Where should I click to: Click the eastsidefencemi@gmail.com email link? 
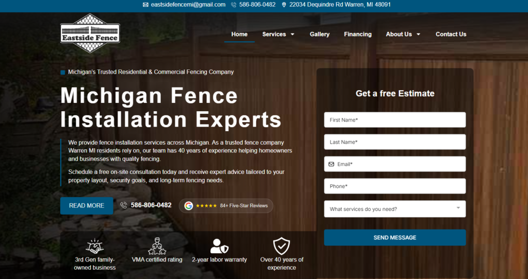point(188,5)
